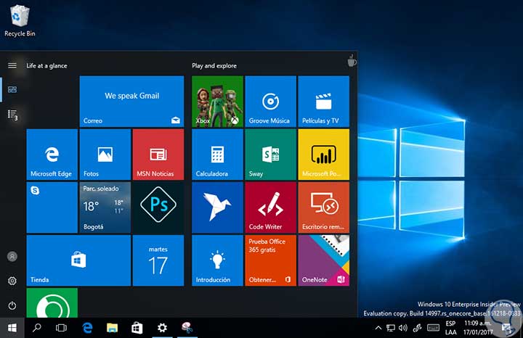This screenshot has width=523, height=338.
Task: Open Bogotá weather tile
Action: click(105, 207)
